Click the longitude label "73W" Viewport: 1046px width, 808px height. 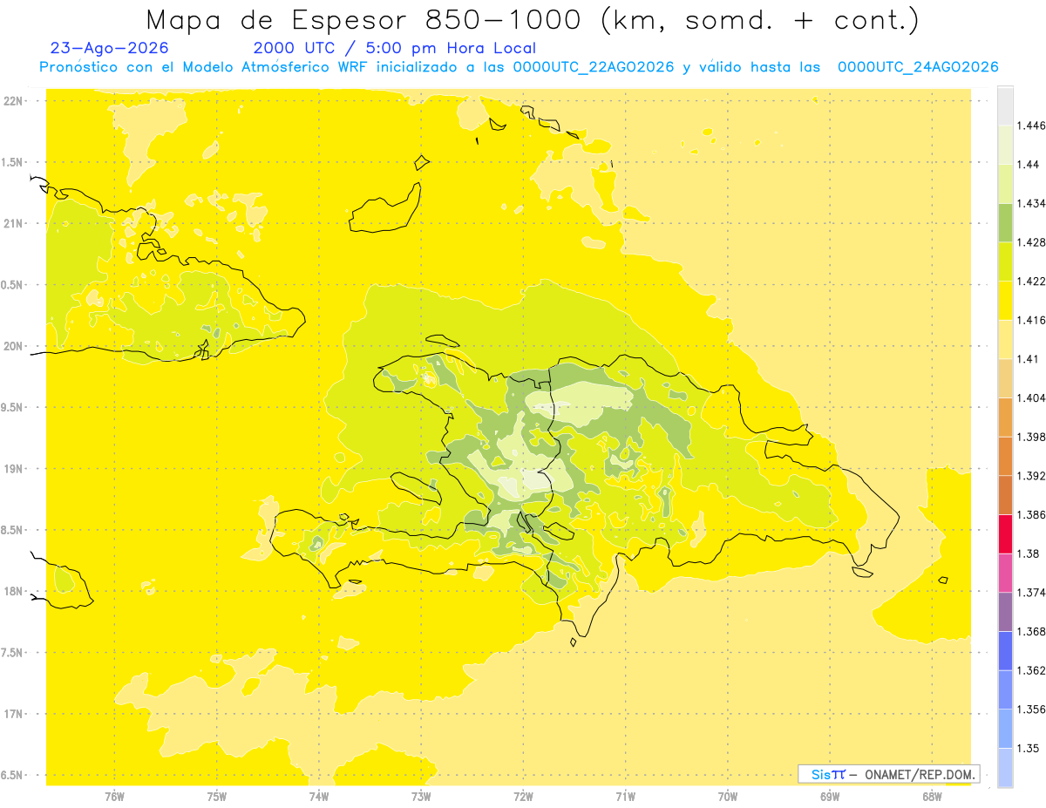pyautogui.click(x=421, y=797)
